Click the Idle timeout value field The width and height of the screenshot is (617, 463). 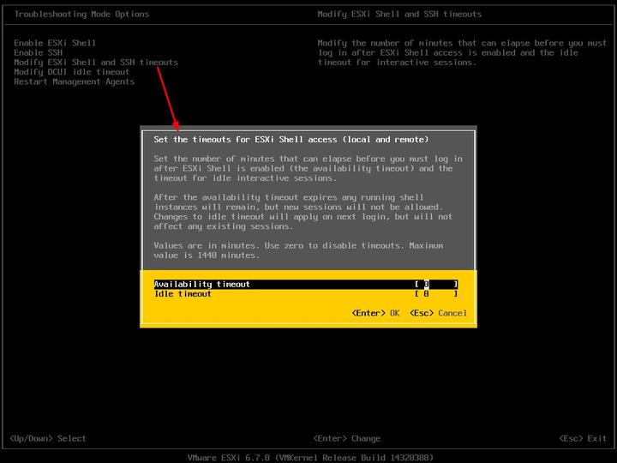(x=436, y=294)
